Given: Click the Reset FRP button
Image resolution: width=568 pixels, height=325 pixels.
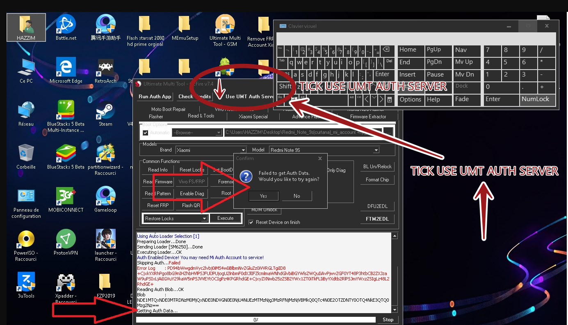Looking at the screenshot, I should pos(158,205).
